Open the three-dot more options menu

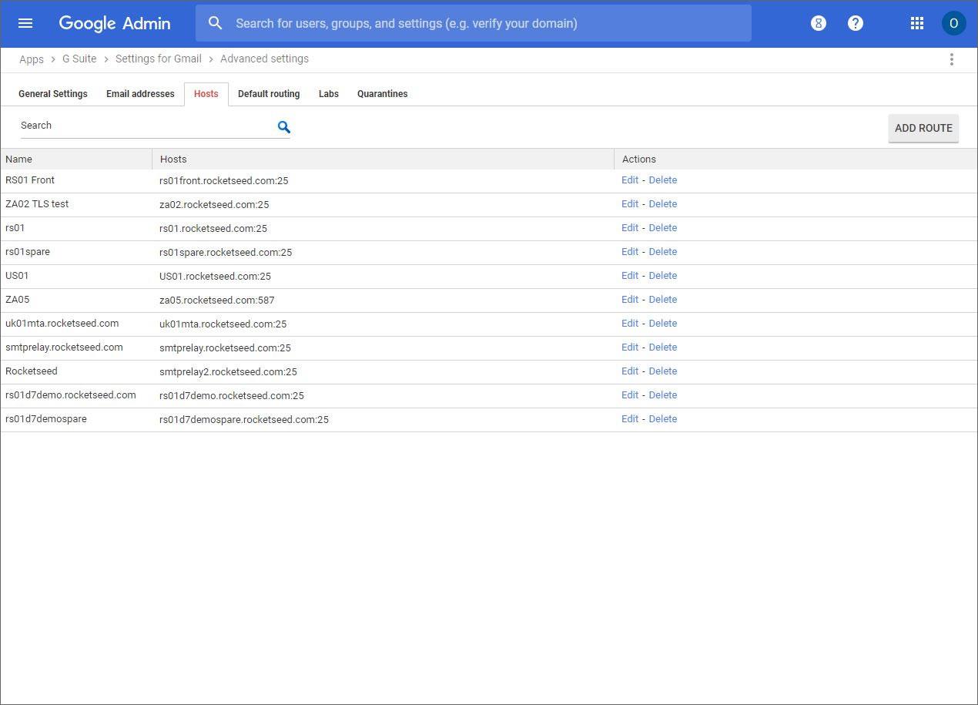click(x=952, y=59)
